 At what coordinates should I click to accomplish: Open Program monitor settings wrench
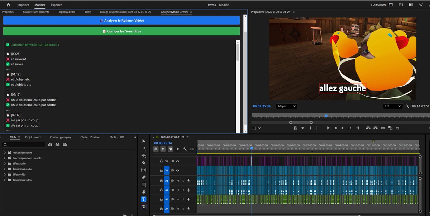[407, 106]
